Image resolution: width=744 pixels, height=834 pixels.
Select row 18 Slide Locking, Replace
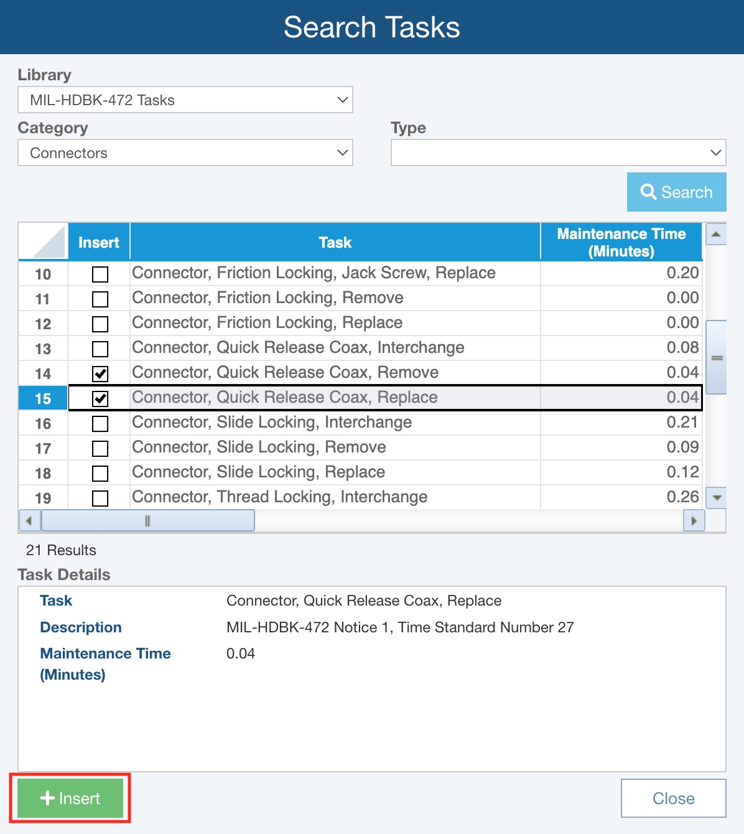258,472
